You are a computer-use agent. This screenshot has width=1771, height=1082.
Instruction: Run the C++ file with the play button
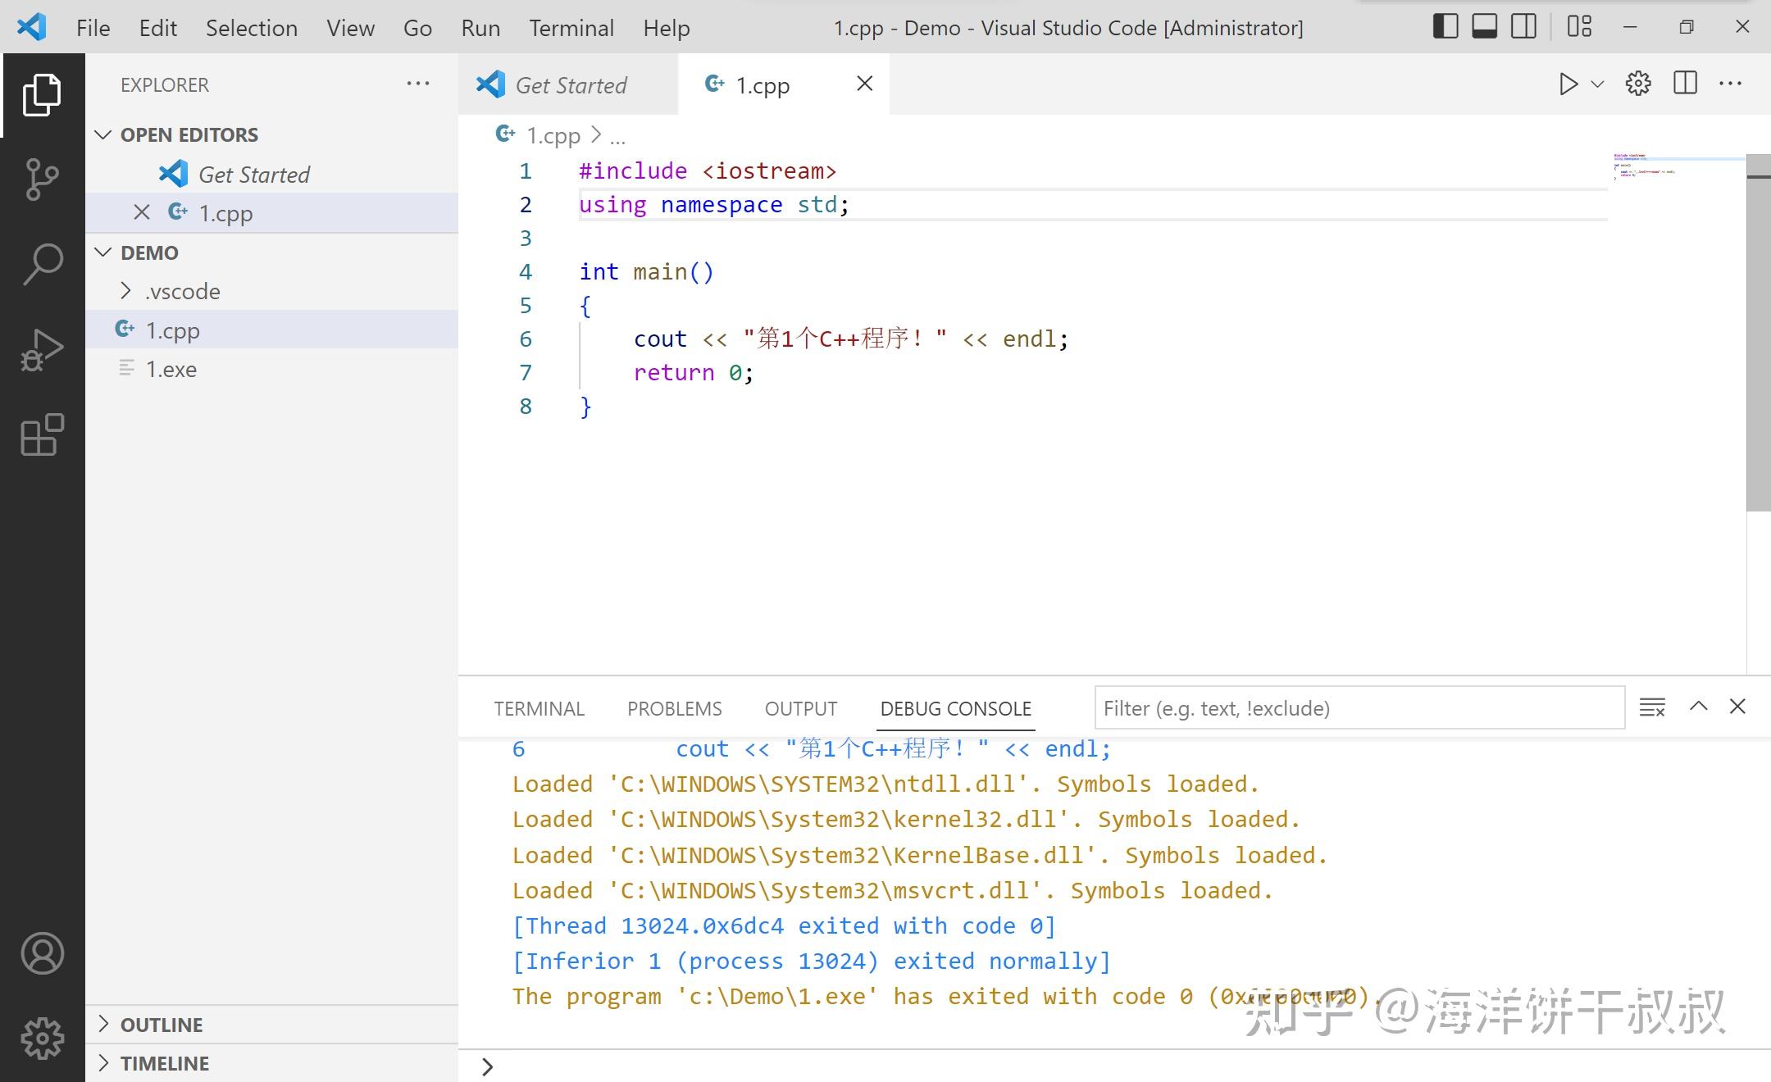[1568, 83]
